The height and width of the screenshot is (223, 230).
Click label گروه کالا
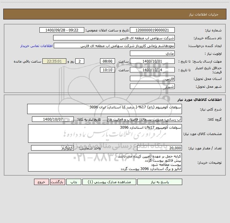click(214, 119)
